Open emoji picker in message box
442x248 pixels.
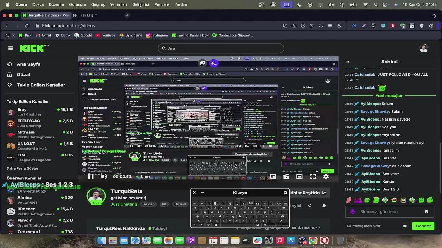coord(426,212)
